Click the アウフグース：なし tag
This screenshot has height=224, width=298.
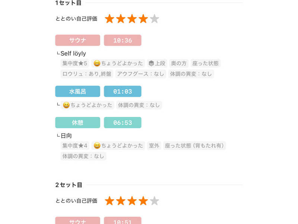140,74
